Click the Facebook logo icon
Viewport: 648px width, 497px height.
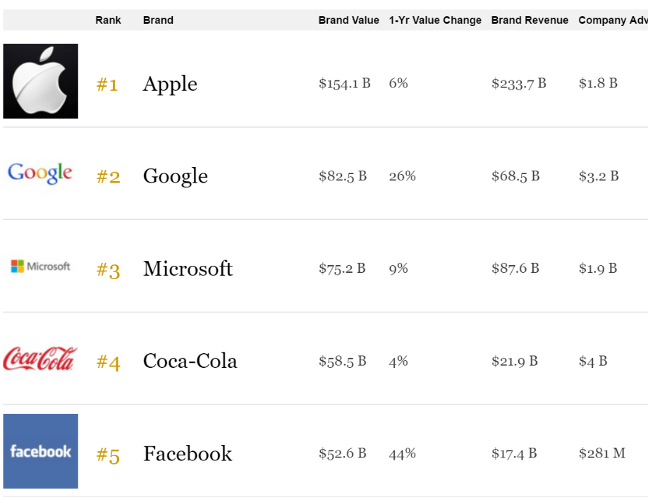pos(41,451)
